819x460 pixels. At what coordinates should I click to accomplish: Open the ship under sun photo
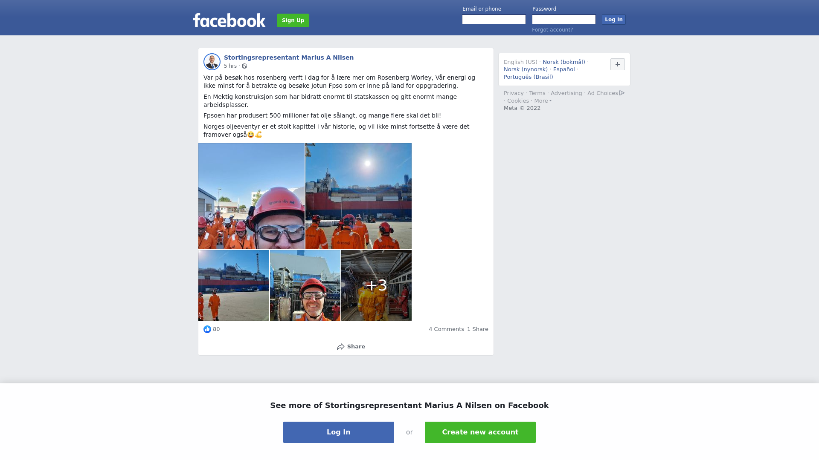358,196
